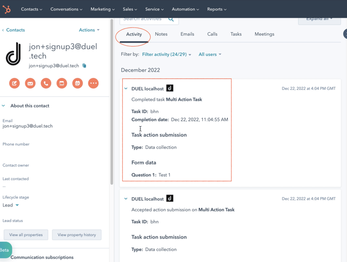The image size is (347, 262).
Task: Click the orange calendar meeting icon
Action: point(77,83)
